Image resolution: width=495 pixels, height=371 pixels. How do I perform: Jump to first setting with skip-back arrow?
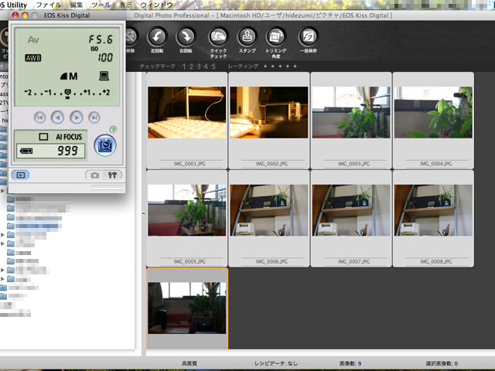tap(39, 117)
